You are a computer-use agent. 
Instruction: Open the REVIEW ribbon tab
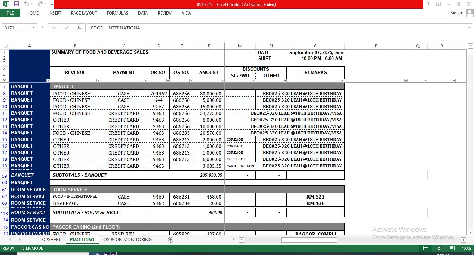coord(164,13)
